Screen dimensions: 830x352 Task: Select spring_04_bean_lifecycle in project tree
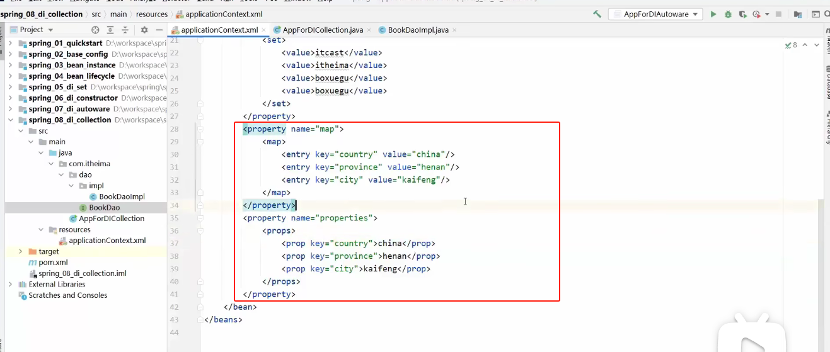71,76
